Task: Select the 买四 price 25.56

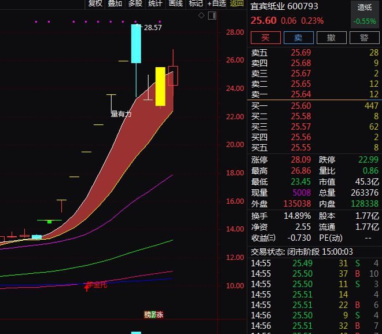Action: tap(301, 137)
